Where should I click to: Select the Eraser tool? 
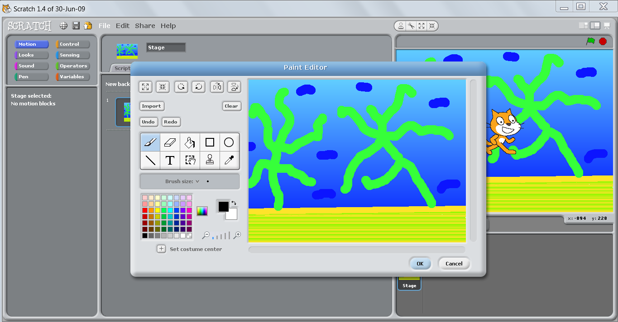(x=170, y=142)
